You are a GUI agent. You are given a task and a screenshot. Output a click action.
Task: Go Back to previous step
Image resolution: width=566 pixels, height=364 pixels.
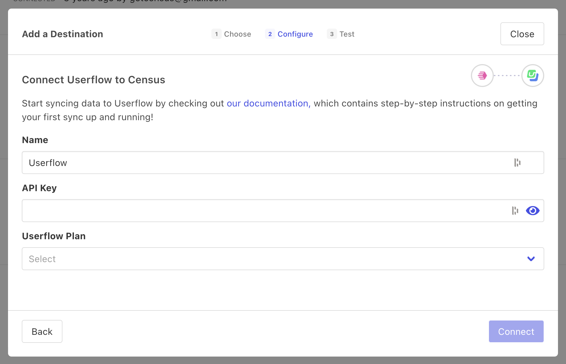[42, 331]
